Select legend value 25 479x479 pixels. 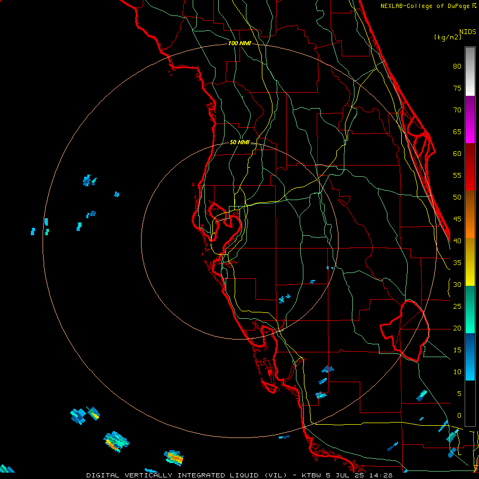(457, 307)
